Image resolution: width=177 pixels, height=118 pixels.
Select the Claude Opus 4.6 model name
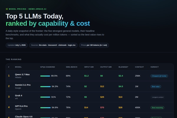pos(24,117)
